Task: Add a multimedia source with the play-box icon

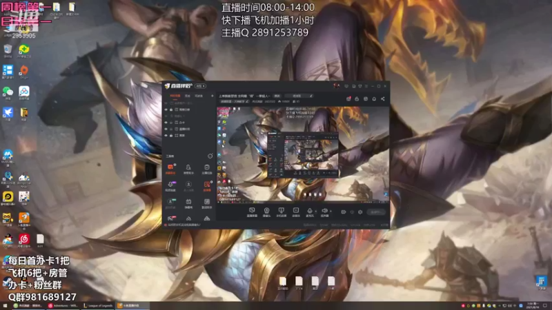Action: (x=296, y=211)
